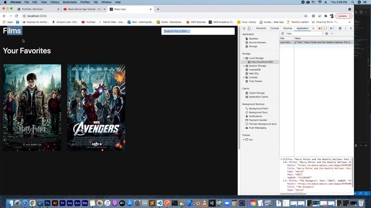
Task: Click the browser back arrow
Action: [4, 16]
